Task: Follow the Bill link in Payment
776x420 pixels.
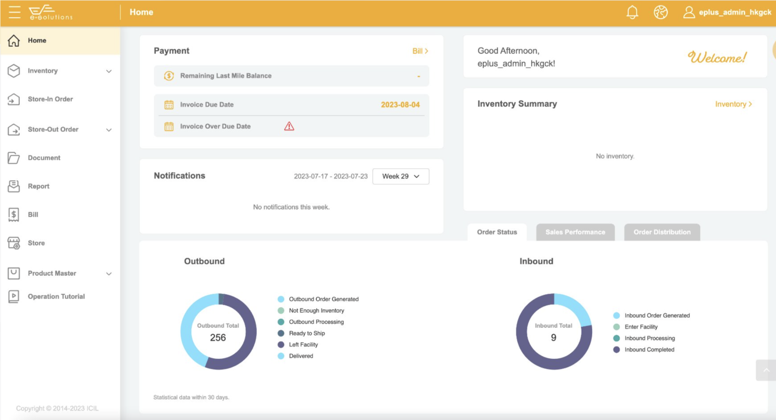Action: (x=420, y=51)
